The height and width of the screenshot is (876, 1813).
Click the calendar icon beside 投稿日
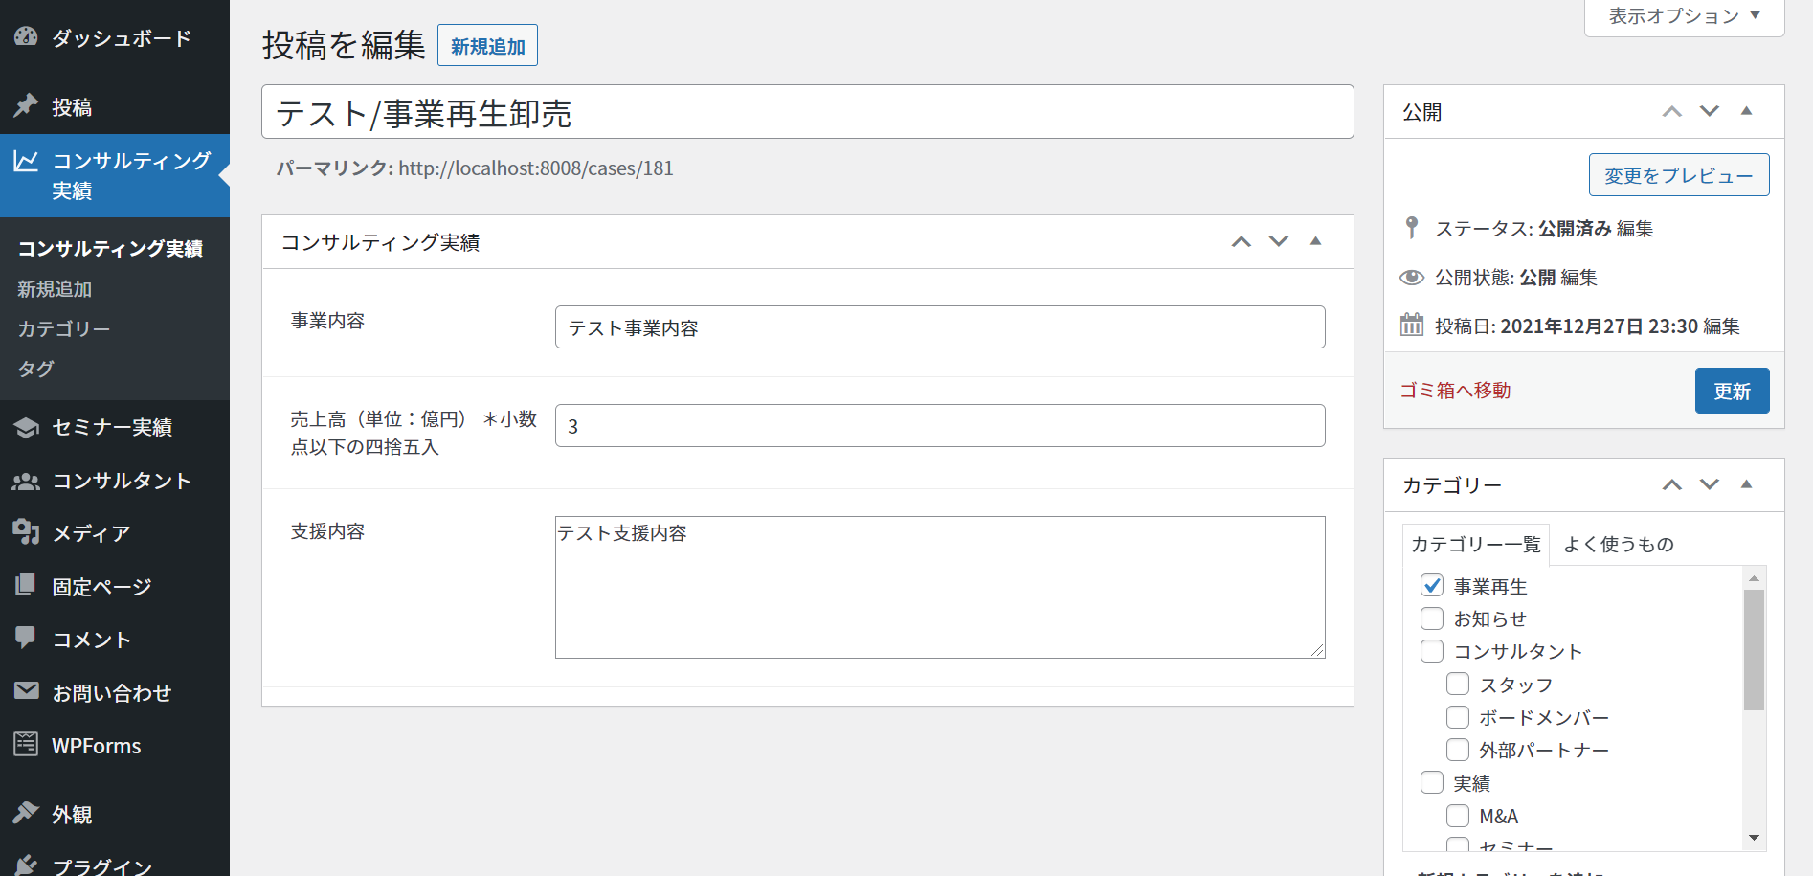pyautogui.click(x=1412, y=326)
